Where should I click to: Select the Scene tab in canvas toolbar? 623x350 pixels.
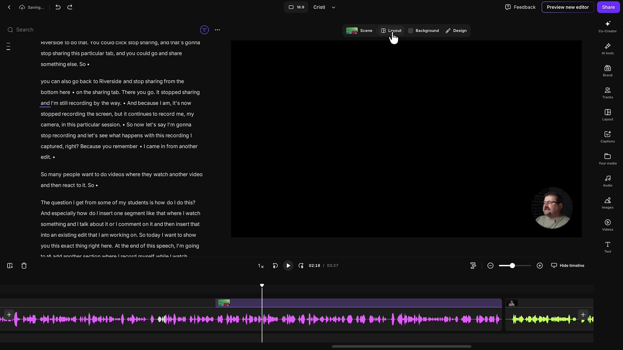tap(359, 30)
